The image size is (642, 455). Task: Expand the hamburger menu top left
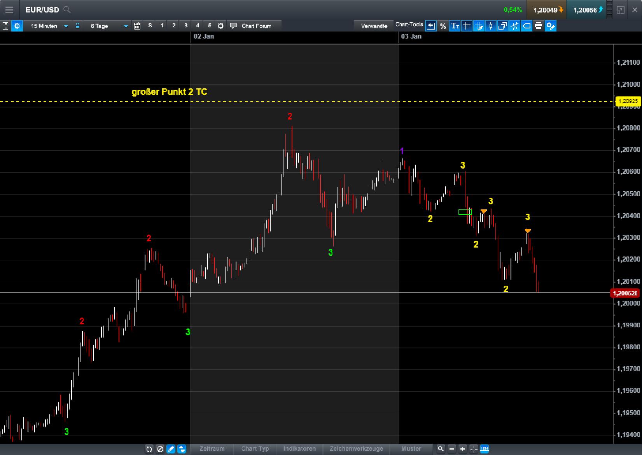point(9,10)
